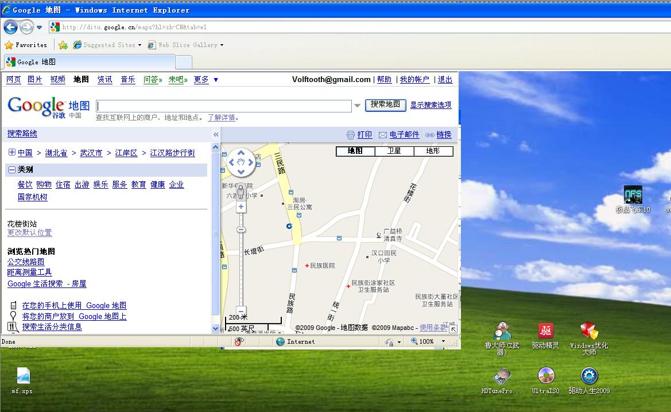The image size is (671, 412).
Task: Click the Street View pegman icon
Action: (241, 192)
